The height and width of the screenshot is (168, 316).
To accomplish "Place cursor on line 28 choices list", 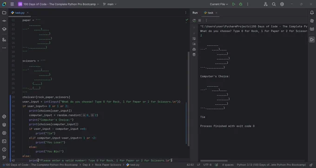I will click(46, 97).
